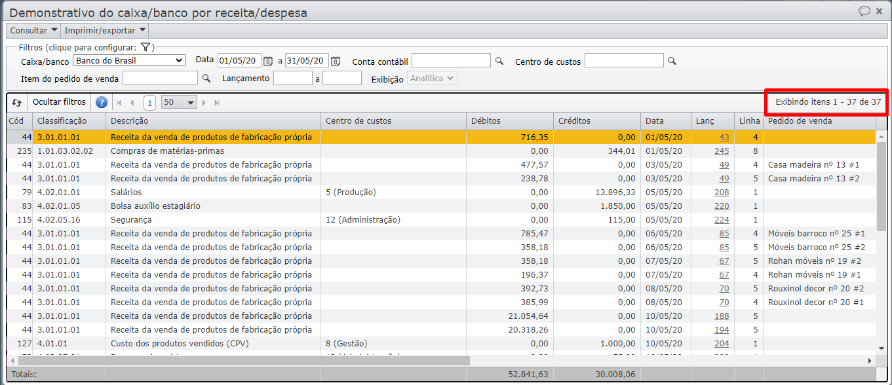
Task: Open lançamento link 204
Action: [x=722, y=344]
